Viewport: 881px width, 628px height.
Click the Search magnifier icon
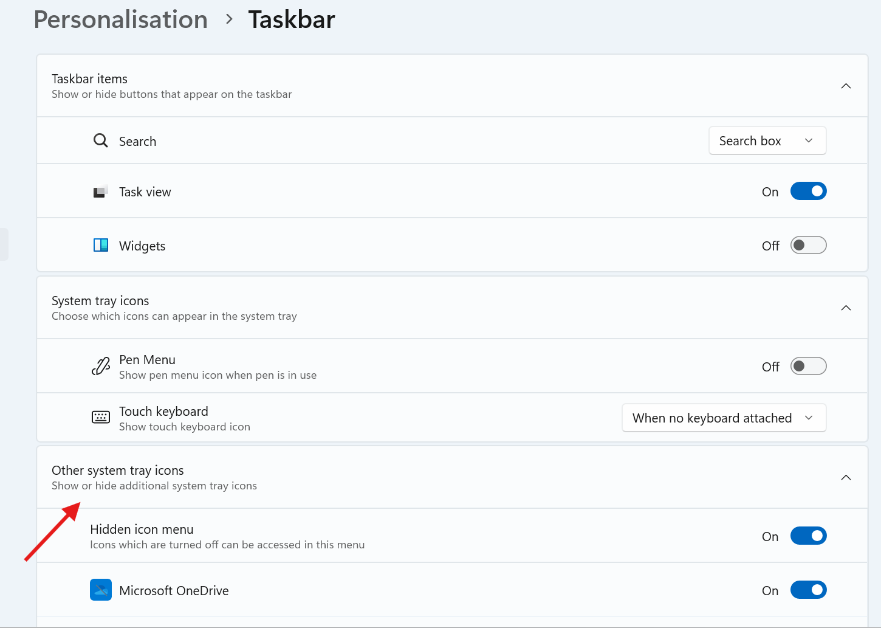pyautogui.click(x=101, y=141)
